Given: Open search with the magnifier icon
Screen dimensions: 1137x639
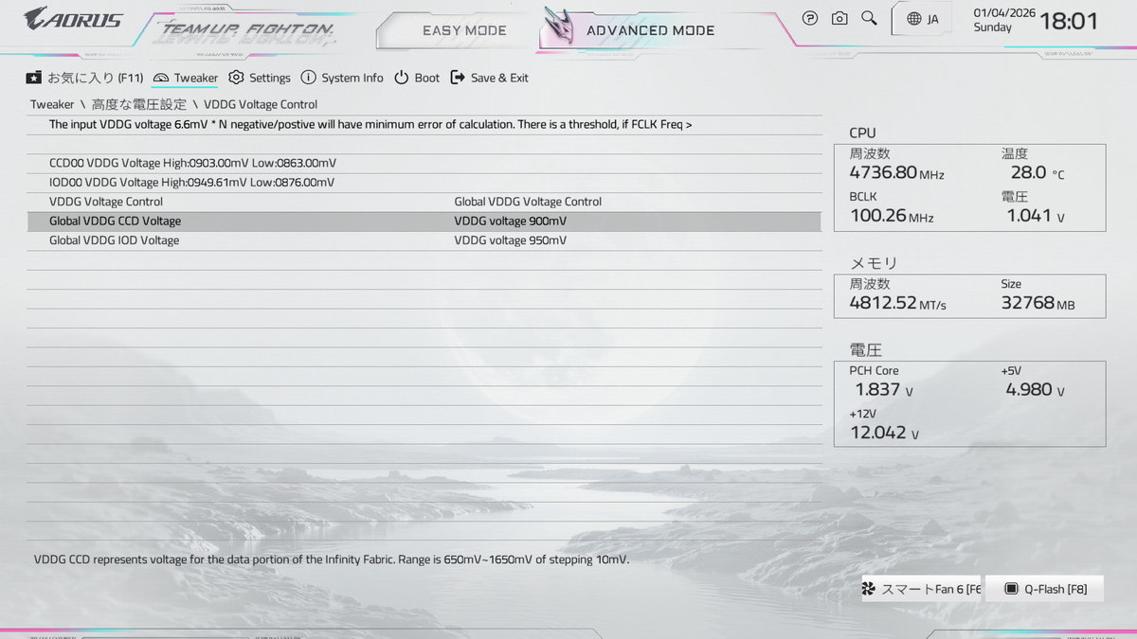Looking at the screenshot, I should (x=869, y=18).
